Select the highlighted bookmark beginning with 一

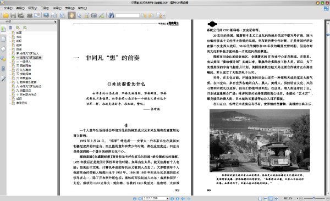point(29,58)
